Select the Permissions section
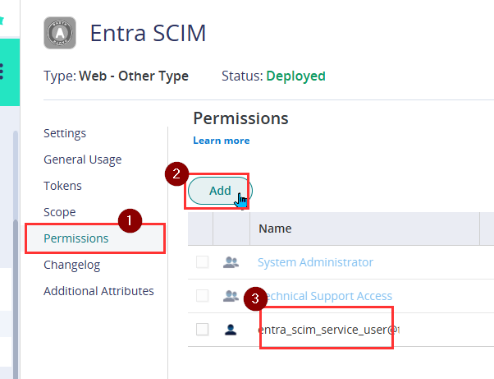Viewport: 494px width, 379px height. pyautogui.click(x=95, y=238)
